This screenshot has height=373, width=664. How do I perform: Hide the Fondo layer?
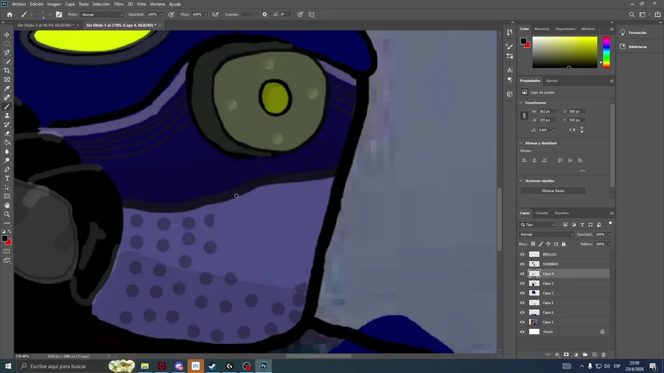[522, 332]
